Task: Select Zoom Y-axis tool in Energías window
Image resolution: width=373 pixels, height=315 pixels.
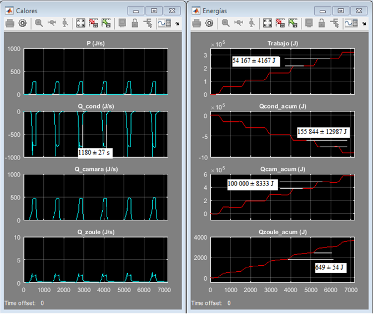Action: coord(251,23)
